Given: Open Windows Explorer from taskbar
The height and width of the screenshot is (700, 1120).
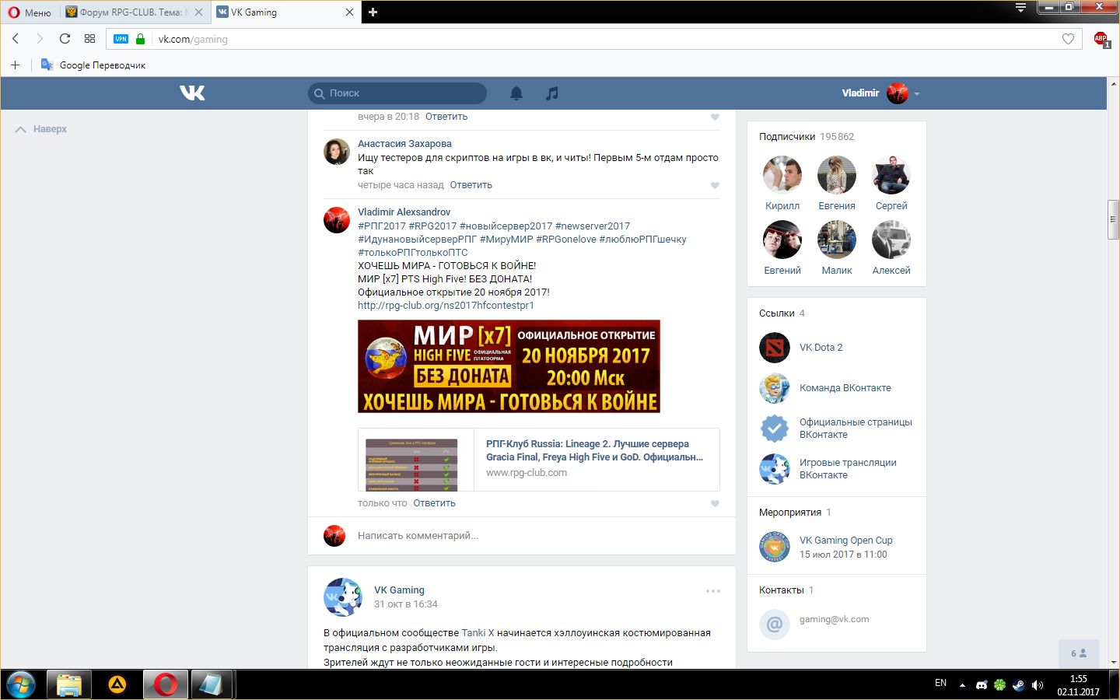Looking at the screenshot, I should (69, 685).
